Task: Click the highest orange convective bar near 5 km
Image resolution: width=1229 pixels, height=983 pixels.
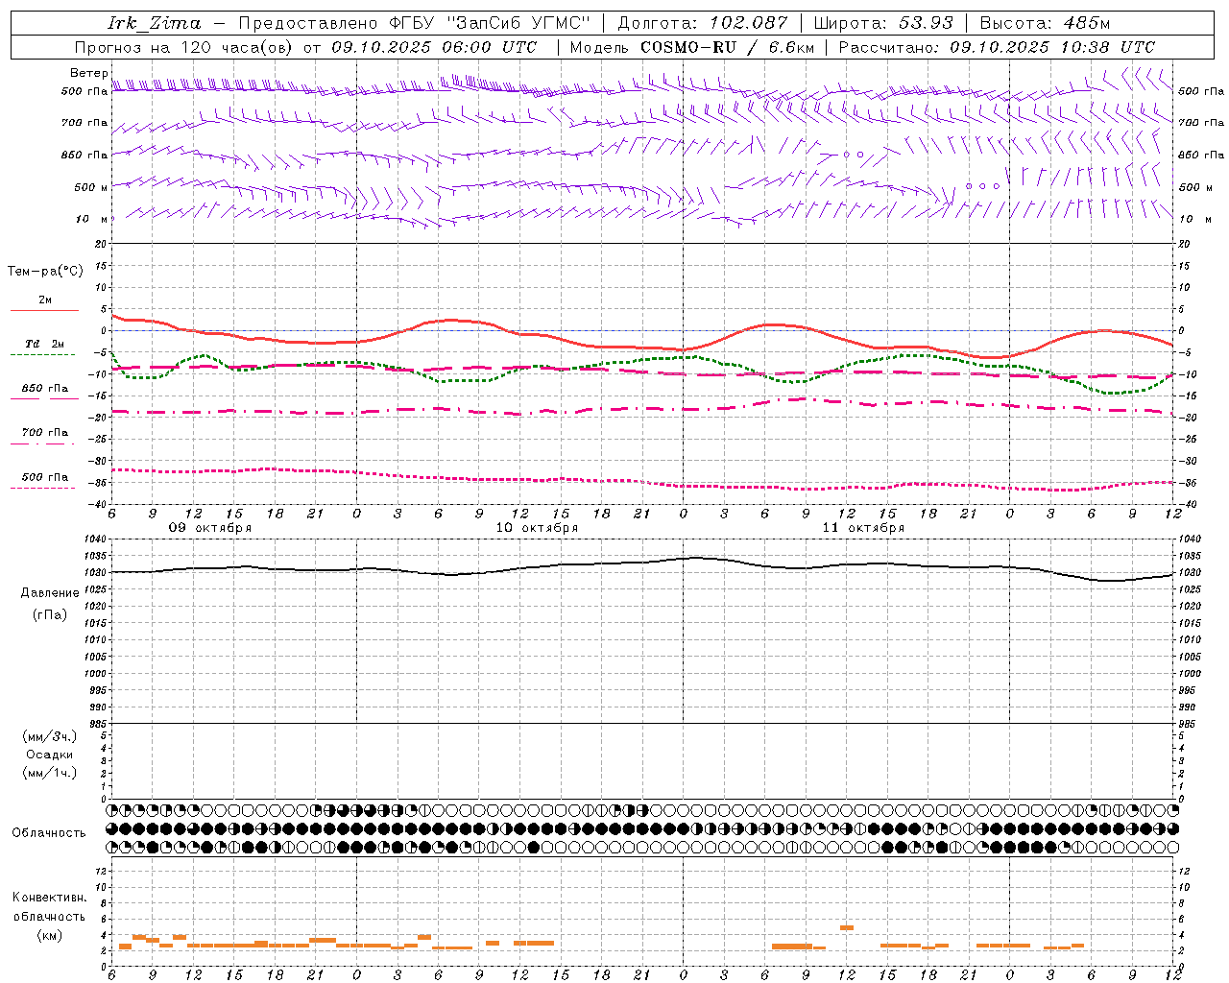Action: [847, 927]
